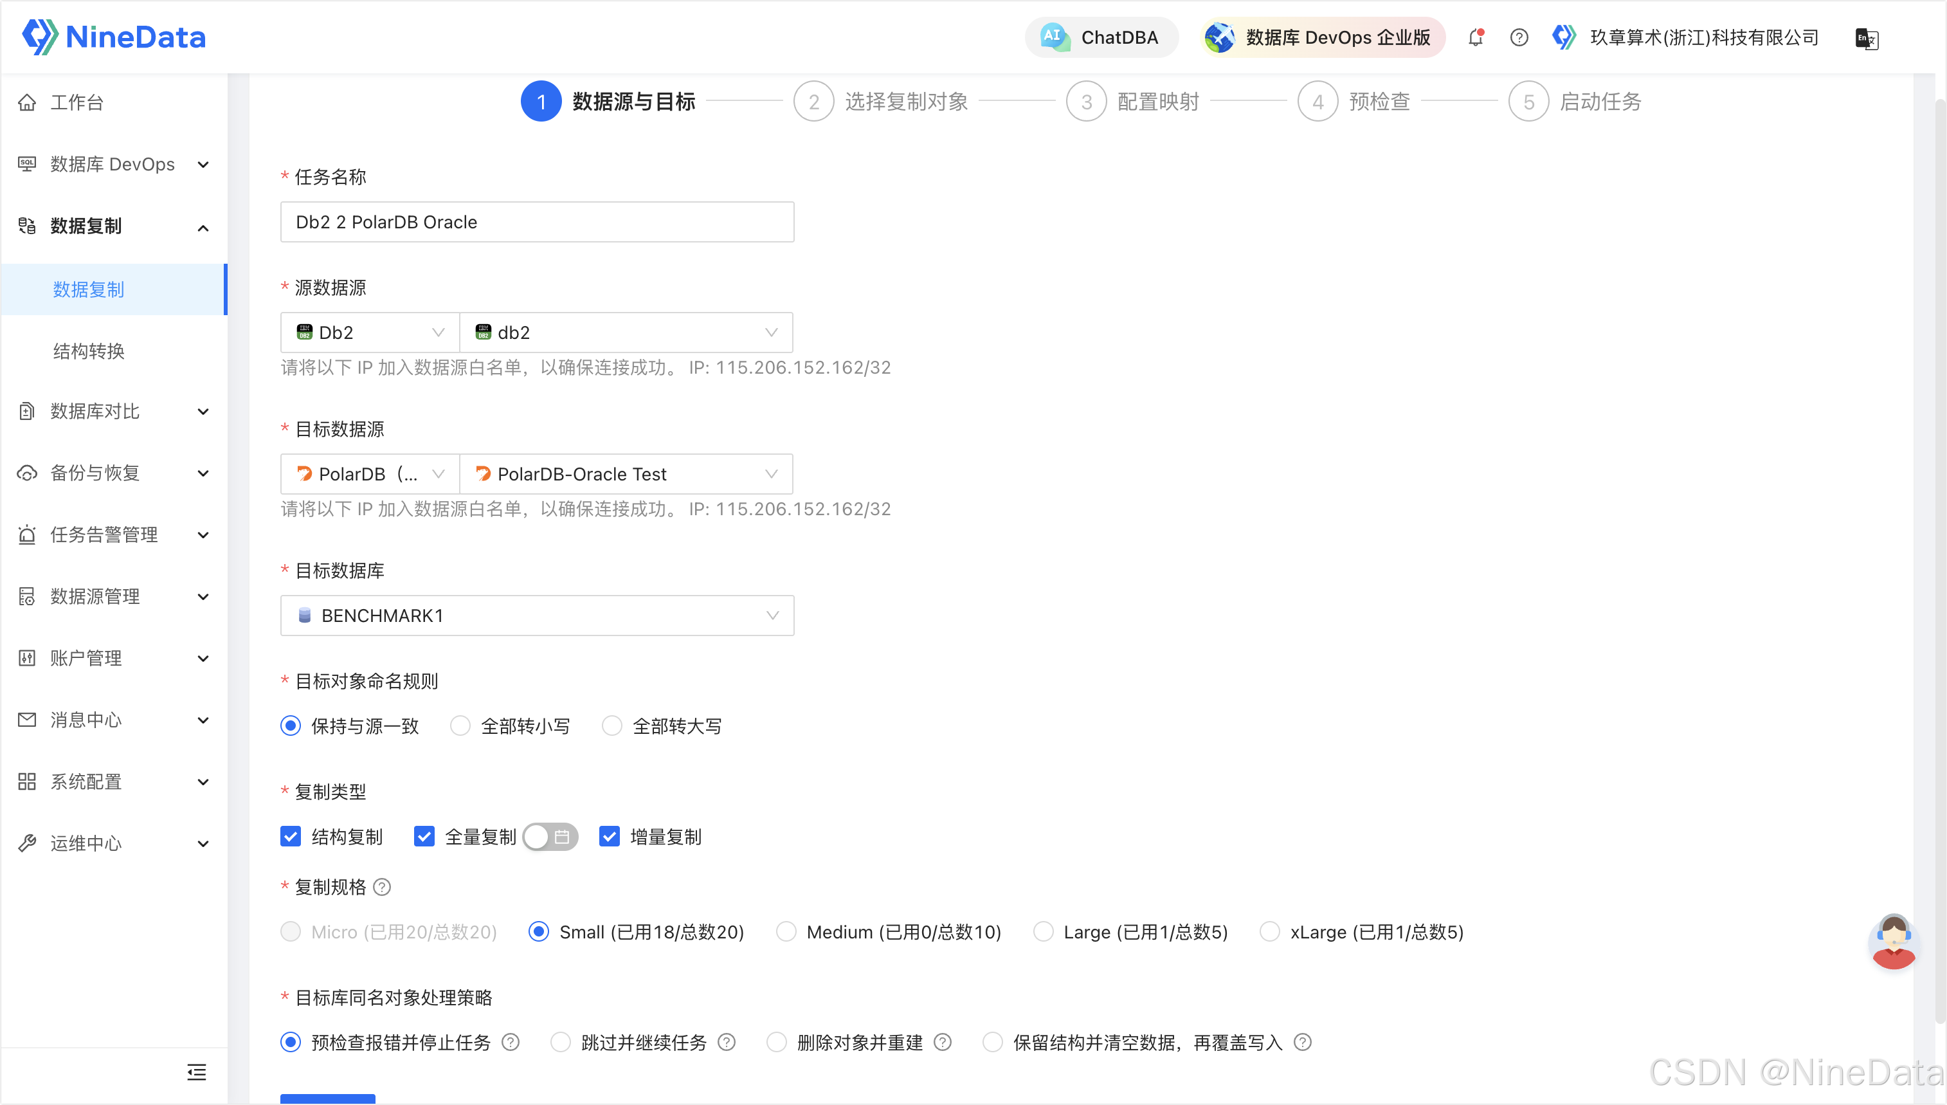The width and height of the screenshot is (1947, 1105).
Task: Click the language translation icon
Action: click(x=1866, y=38)
